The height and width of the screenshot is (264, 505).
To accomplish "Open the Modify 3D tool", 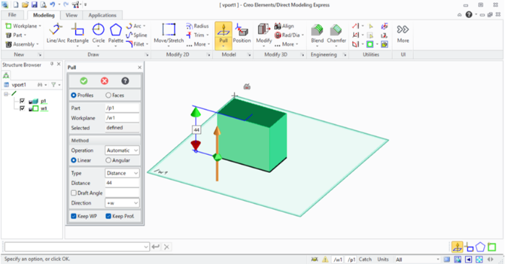I will (264, 34).
